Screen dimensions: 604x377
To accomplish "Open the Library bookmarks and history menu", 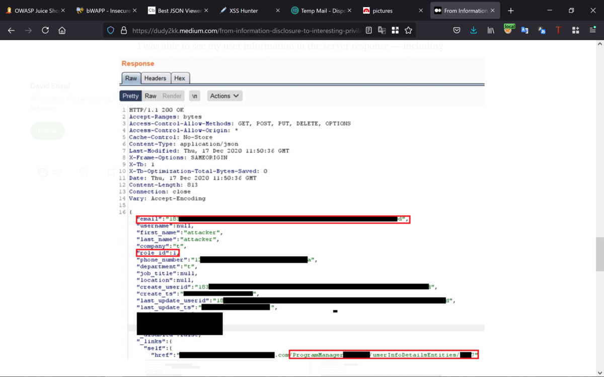I will pyautogui.click(x=491, y=31).
